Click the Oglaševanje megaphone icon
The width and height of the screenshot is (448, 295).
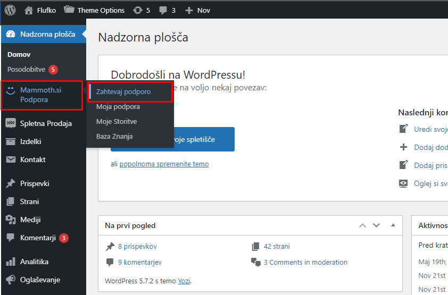tap(11, 280)
